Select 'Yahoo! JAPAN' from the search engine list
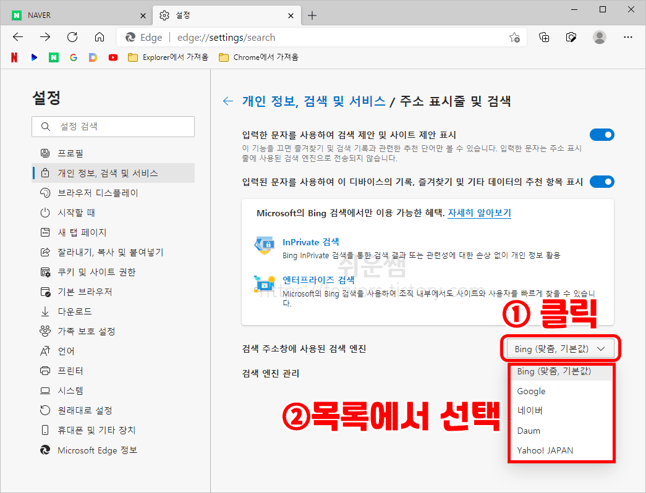The image size is (646, 493). pos(561,450)
